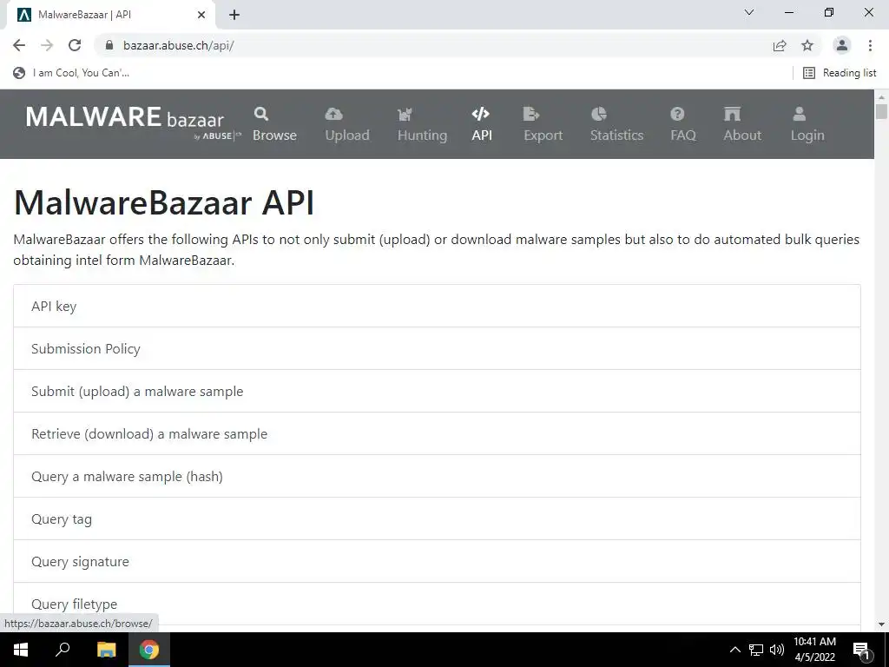This screenshot has height=667, width=889.
Task: Open File Explorer from the taskbar
Action: (106, 650)
